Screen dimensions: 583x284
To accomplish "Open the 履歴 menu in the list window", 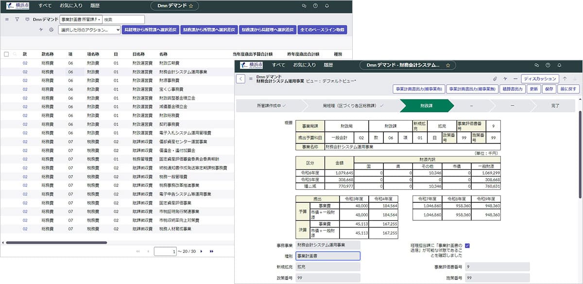I will point(94,6).
